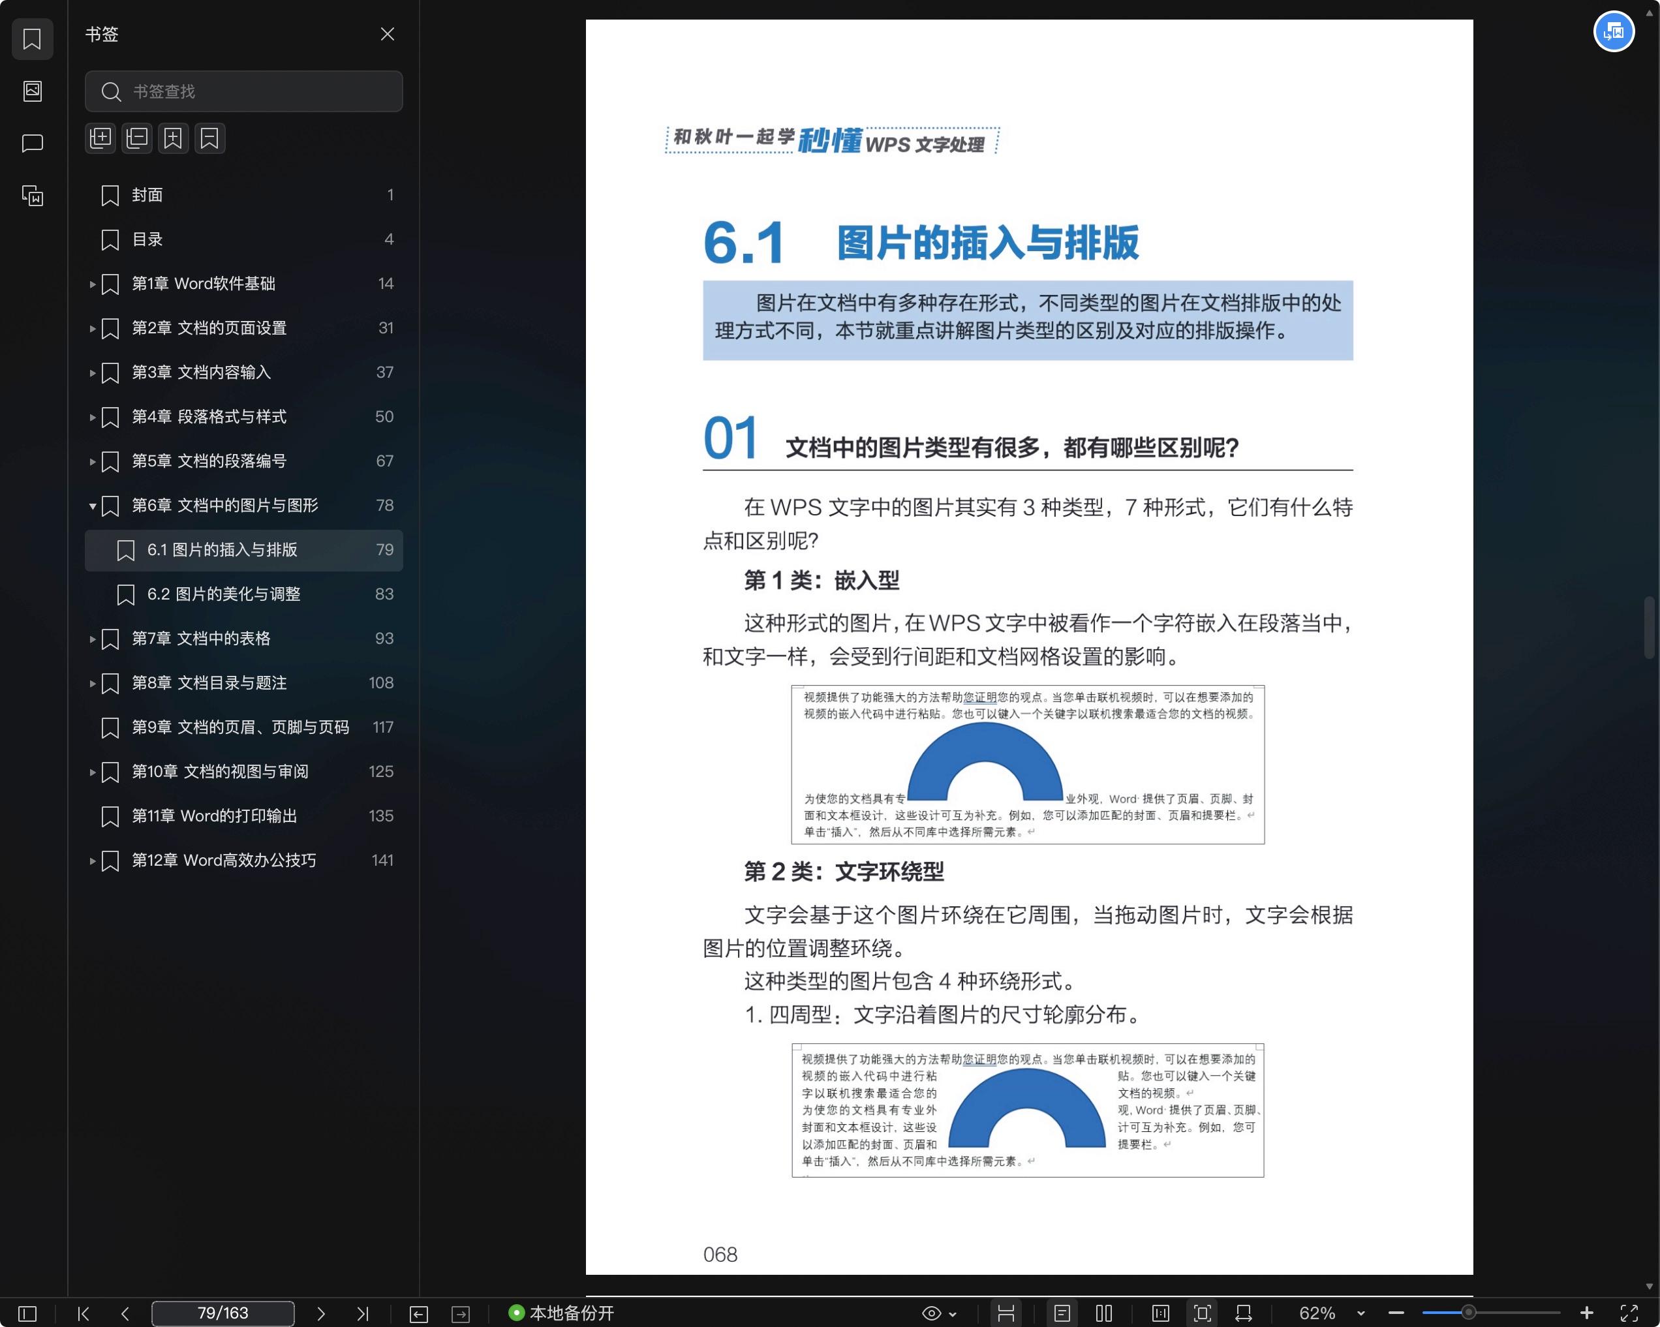Close the bookmarks panel
The height and width of the screenshot is (1327, 1660).
pos(388,34)
